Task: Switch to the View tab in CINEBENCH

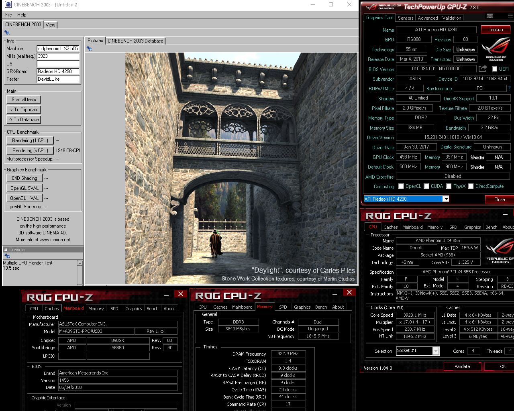Action: [50, 25]
